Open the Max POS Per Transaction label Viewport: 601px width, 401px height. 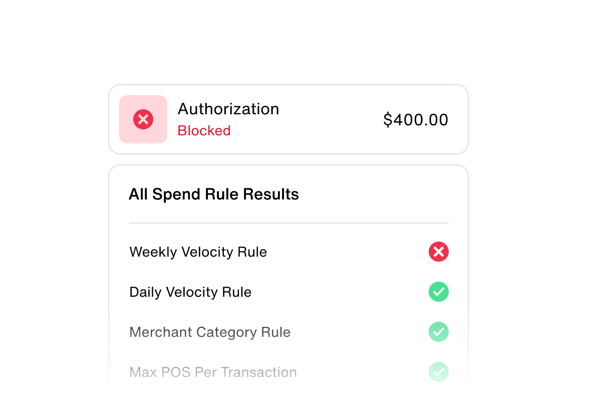pos(213,372)
